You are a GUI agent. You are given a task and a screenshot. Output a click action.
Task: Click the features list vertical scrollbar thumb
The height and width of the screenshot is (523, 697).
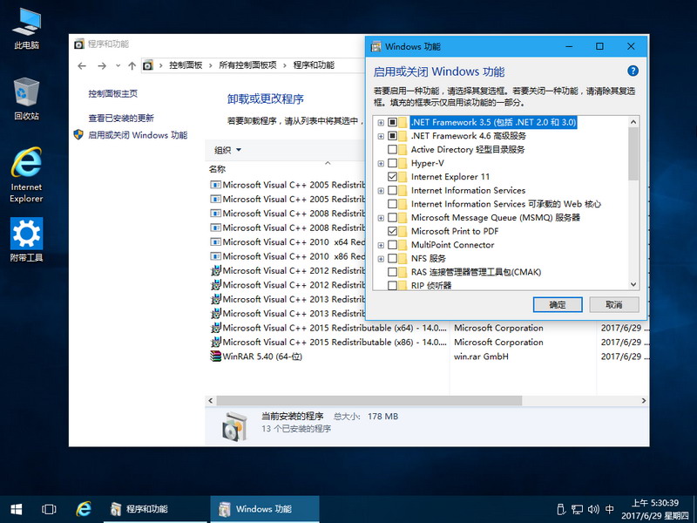633,154
